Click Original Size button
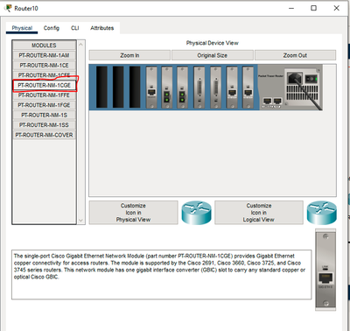Image resolution: width=350 pixels, height=331 pixels. click(213, 55)
